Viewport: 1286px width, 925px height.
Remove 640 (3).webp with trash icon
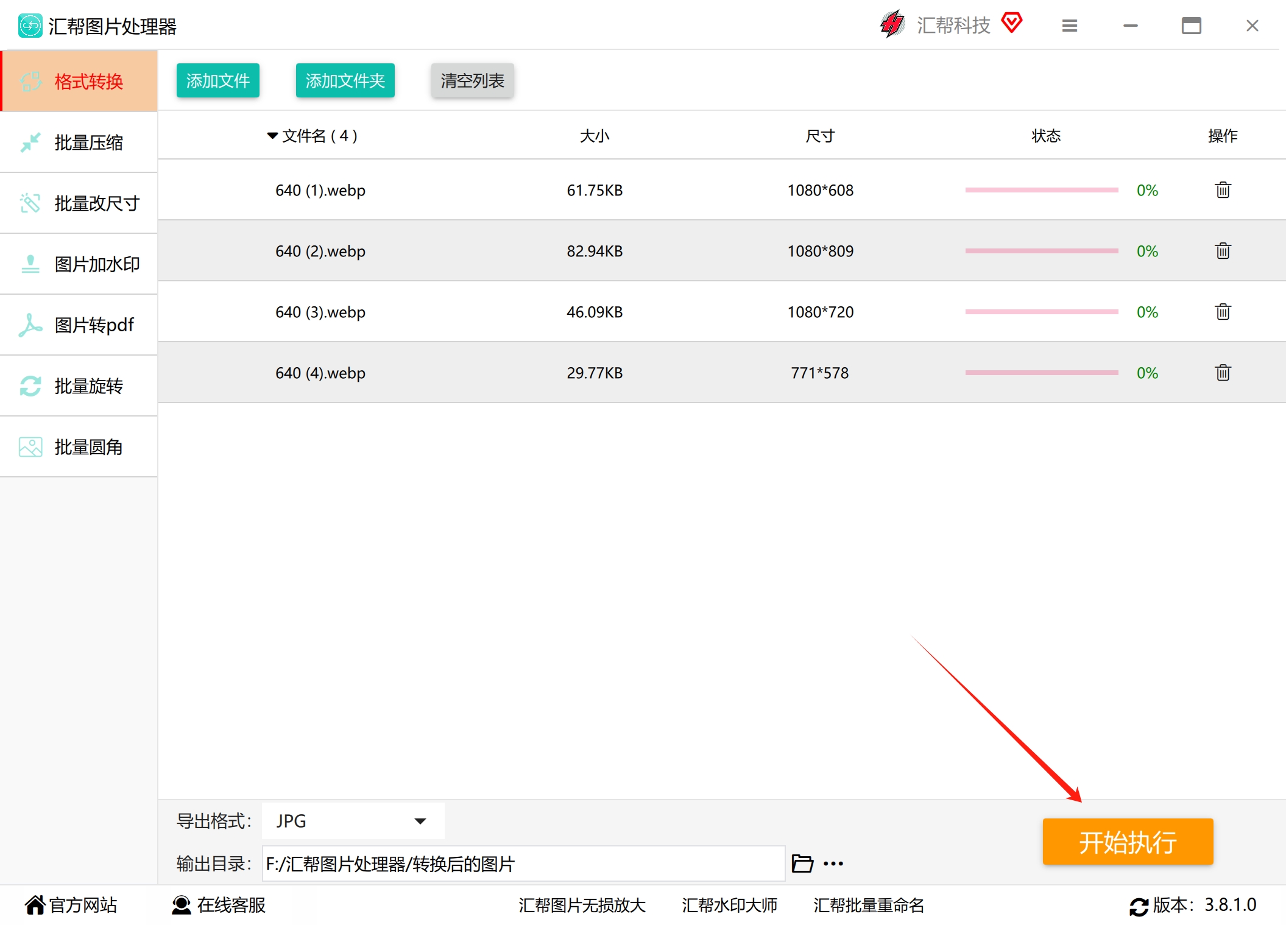point(1223,312)
